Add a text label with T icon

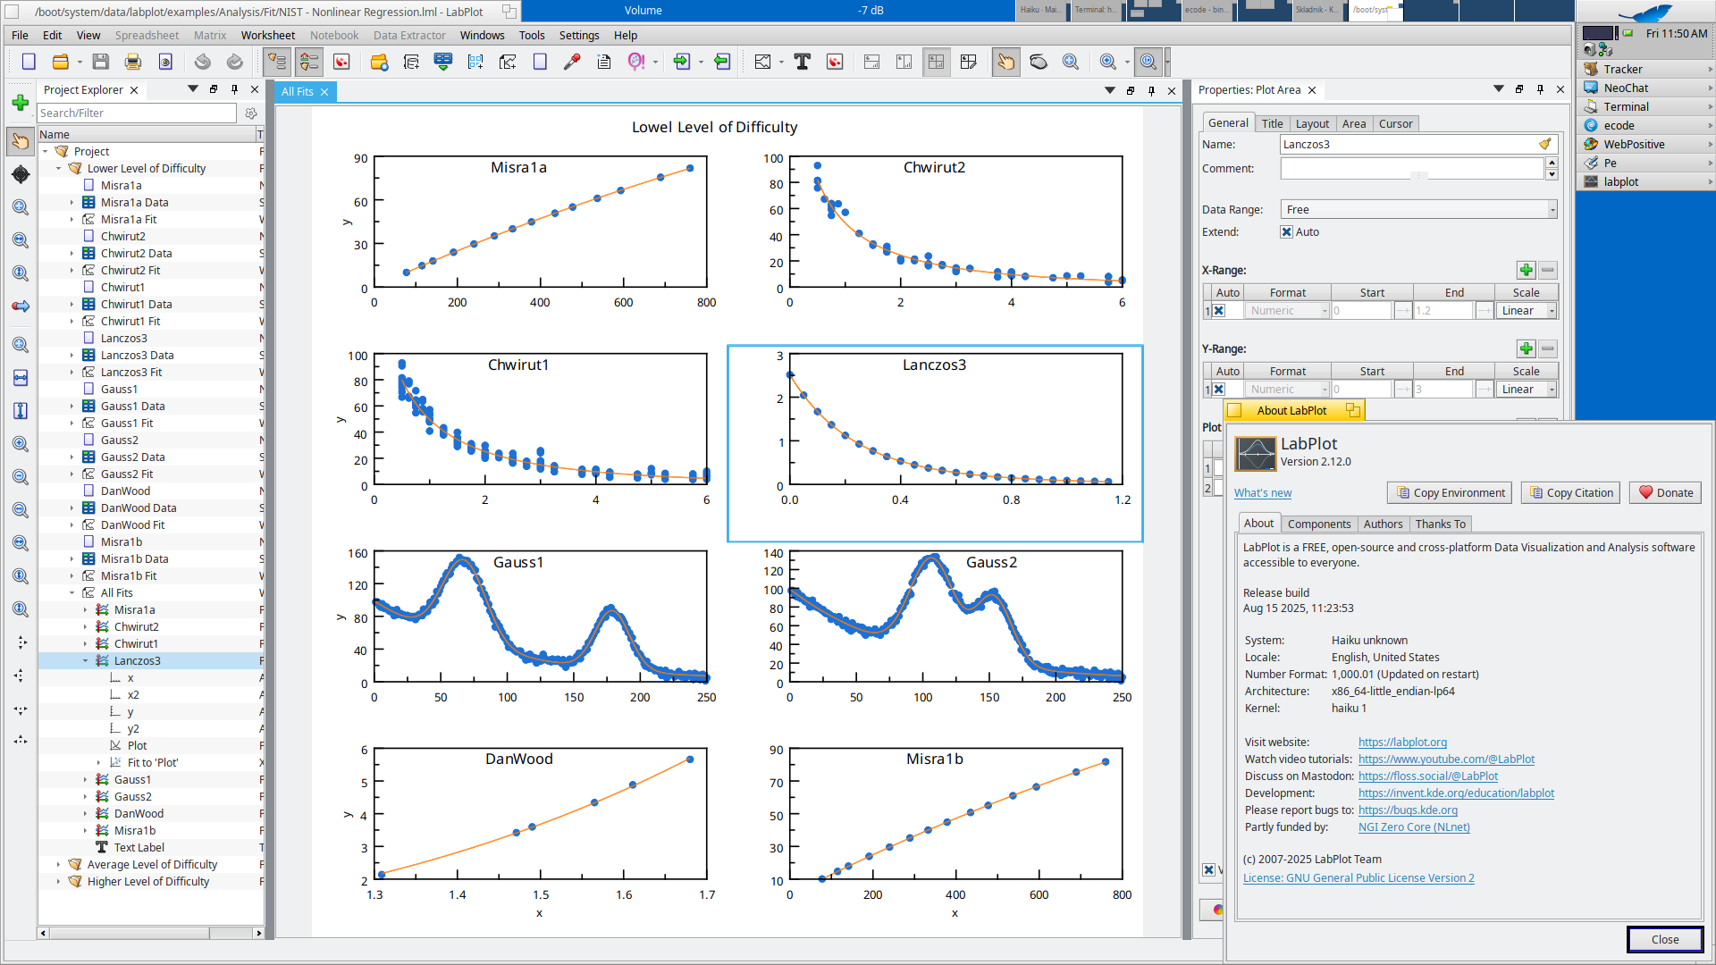(x=802, y=62)
